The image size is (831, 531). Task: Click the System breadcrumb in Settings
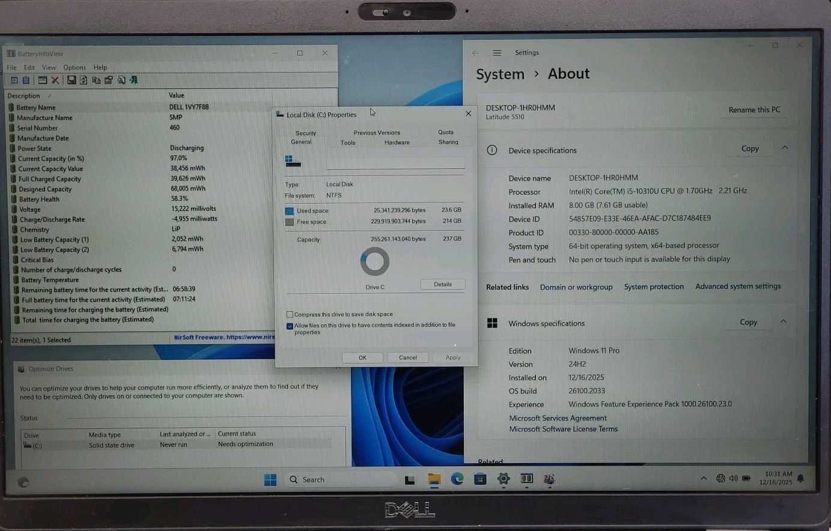500,74
